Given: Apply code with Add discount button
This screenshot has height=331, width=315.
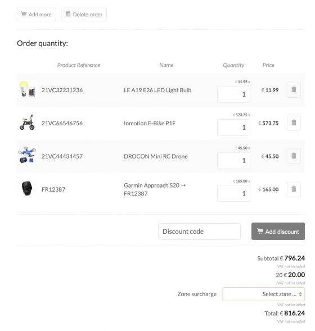Looking at the screenshot, I should (278, 231).
